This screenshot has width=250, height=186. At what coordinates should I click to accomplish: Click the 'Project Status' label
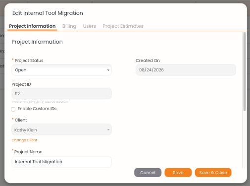click(29, 61)
